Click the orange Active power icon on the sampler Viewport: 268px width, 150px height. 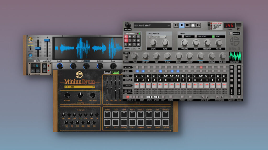point(30,39)
